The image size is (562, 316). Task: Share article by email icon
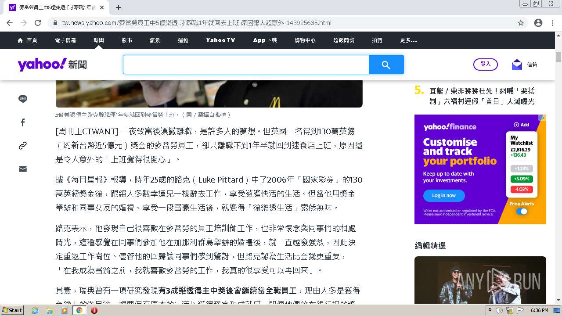pos(23,169)
